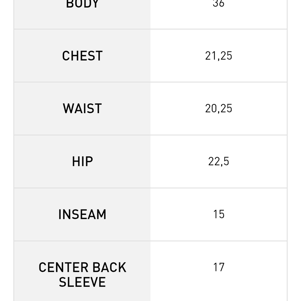Click divider line between HIP and INSEAM rows

click(150, 188)
